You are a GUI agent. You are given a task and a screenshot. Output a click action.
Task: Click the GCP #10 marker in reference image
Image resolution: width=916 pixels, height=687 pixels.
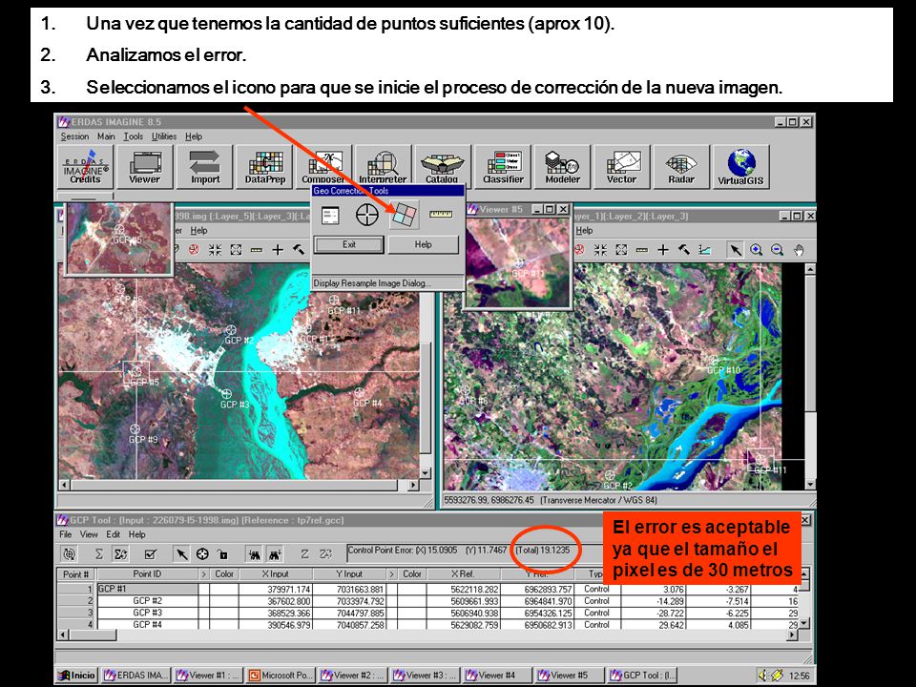pos(713,360)
